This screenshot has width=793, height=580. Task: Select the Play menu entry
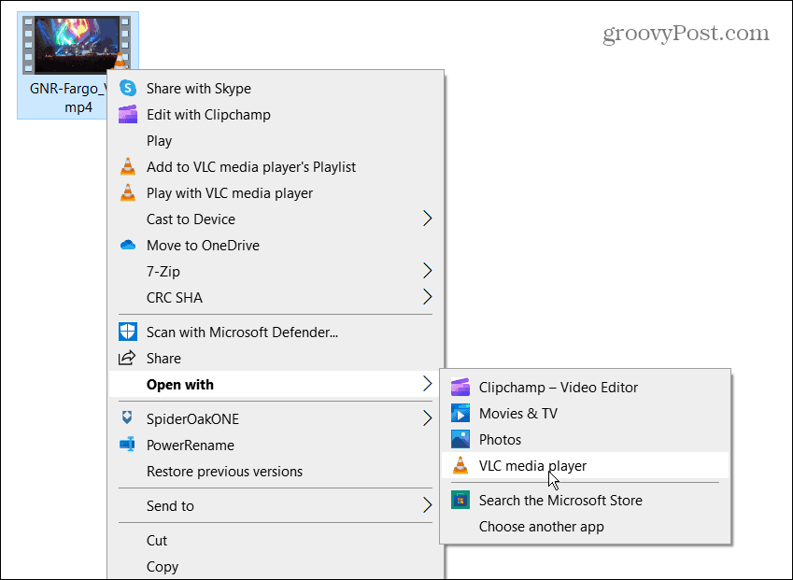pyautogui.click(x=276, y=141)
